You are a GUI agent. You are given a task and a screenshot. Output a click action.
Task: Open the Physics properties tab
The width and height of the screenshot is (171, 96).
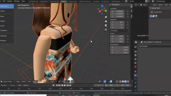(135, 83)
